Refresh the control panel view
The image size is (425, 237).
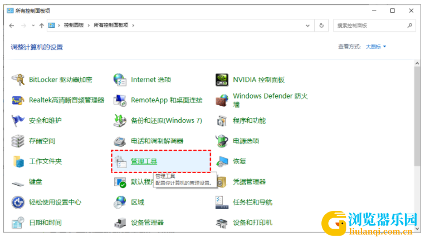(x=321, y=26)
